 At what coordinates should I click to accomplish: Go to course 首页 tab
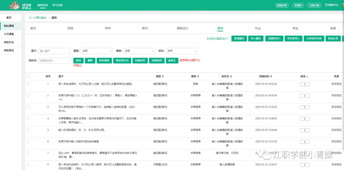click(x=33, y=28)
